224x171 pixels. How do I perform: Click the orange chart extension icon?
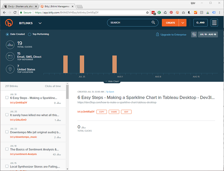[195, 12]
